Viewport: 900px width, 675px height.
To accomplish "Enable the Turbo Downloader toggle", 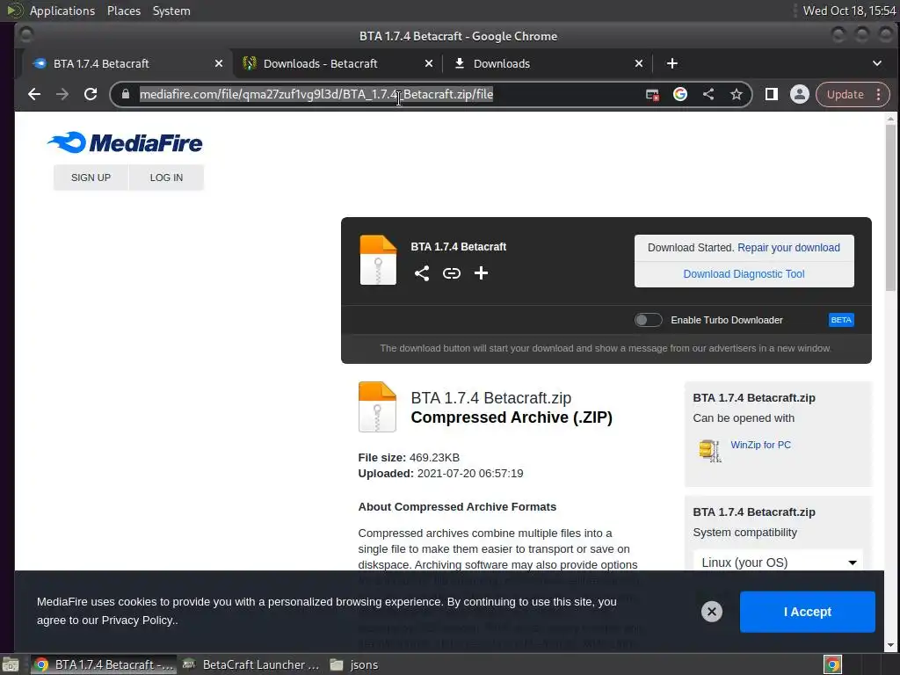I will [648, 320].
